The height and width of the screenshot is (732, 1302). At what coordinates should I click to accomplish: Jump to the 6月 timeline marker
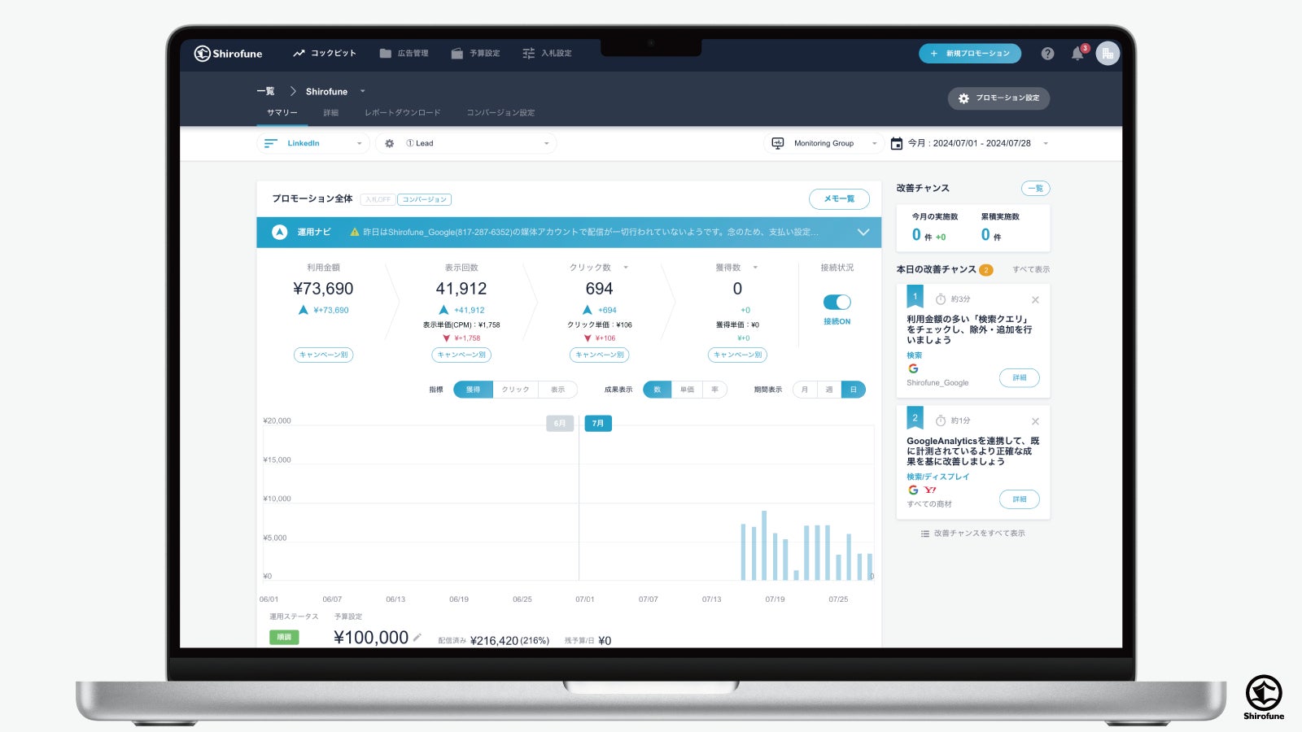pos(560,423)
